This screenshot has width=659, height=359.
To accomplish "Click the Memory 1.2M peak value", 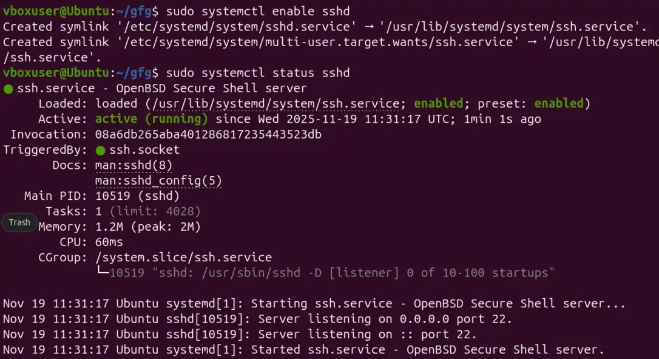I will [148, 227].
